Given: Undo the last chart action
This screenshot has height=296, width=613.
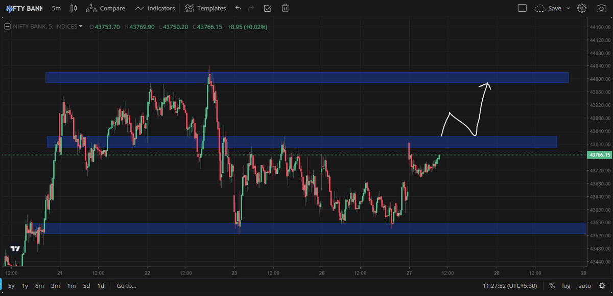Looking at the screenshot, I should click(x=238, y=8).
